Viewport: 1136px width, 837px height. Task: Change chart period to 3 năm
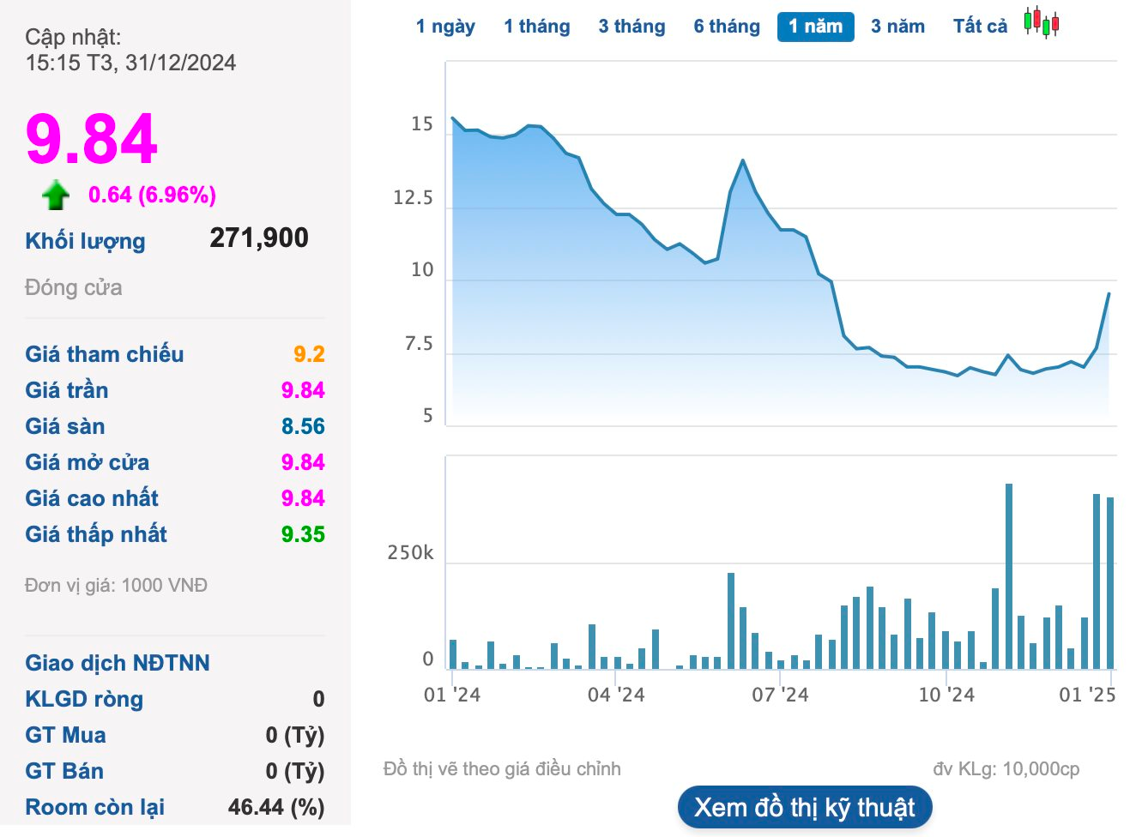point(897,27)
